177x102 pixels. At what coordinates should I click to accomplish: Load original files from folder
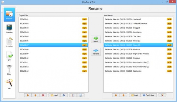[x=54, y=95]
